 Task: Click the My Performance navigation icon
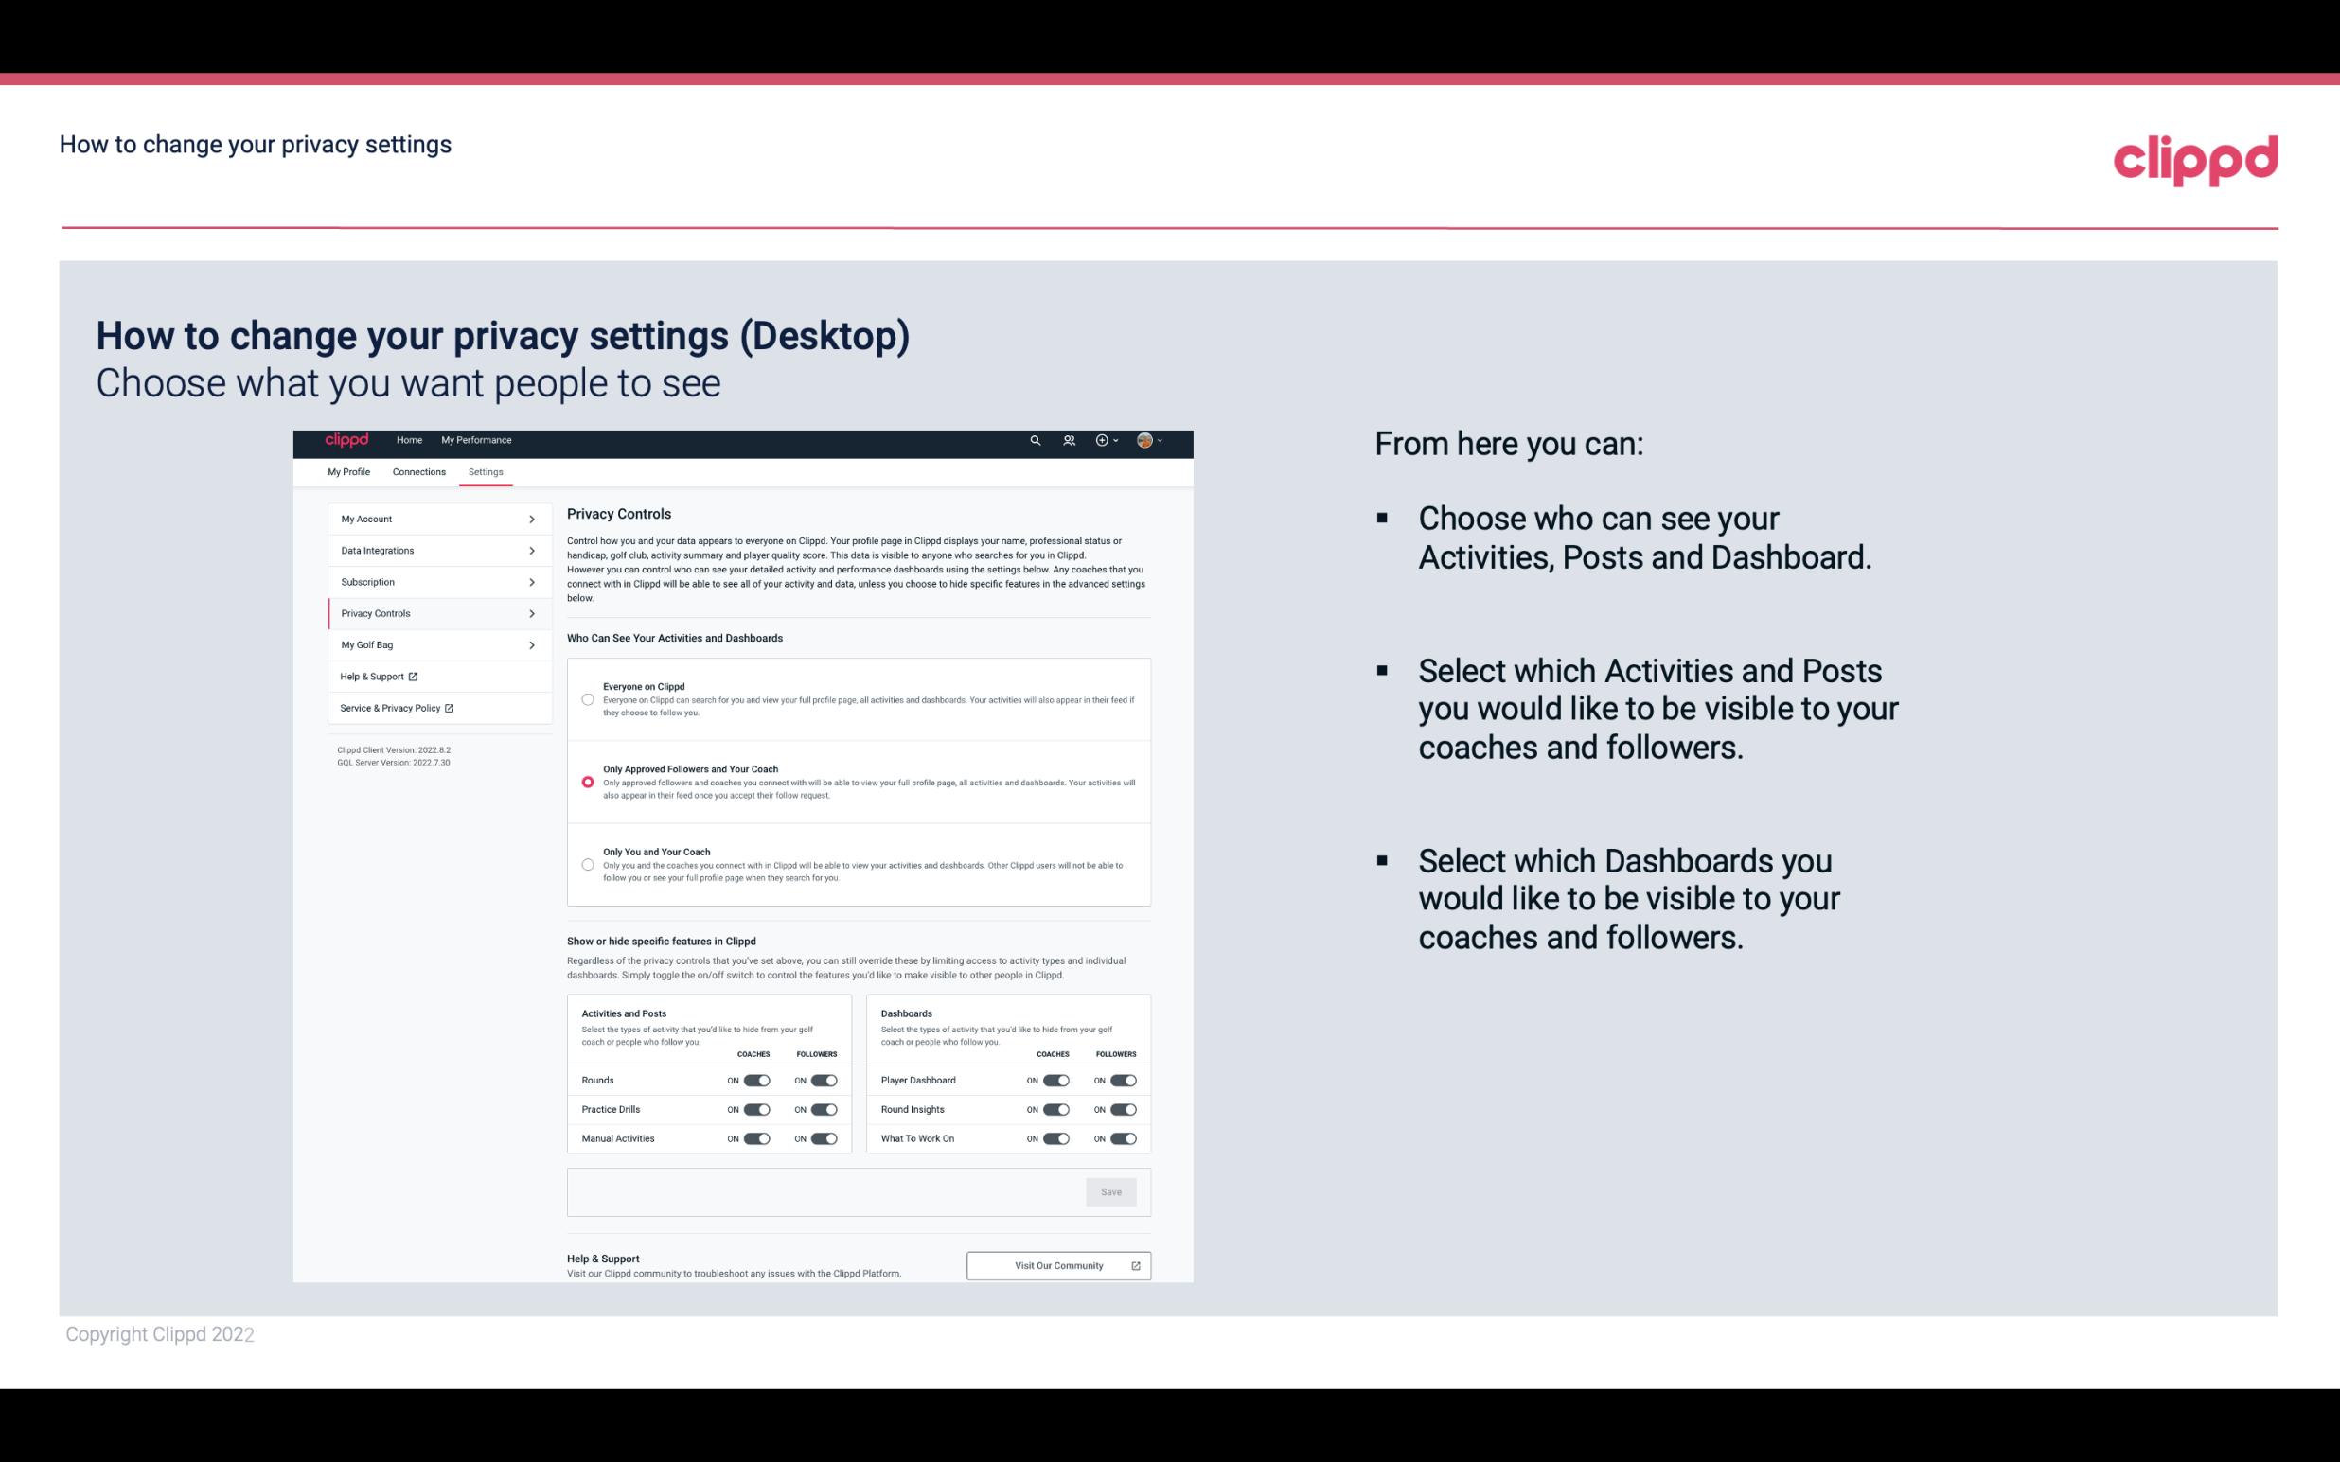tap(477, 440)
